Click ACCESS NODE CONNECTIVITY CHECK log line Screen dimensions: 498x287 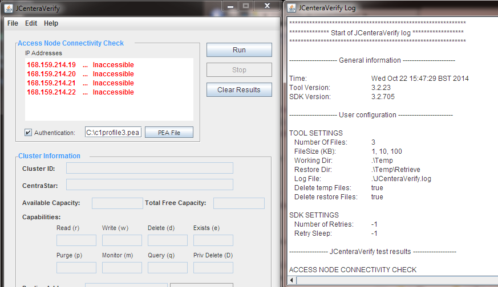pos(353,270)
